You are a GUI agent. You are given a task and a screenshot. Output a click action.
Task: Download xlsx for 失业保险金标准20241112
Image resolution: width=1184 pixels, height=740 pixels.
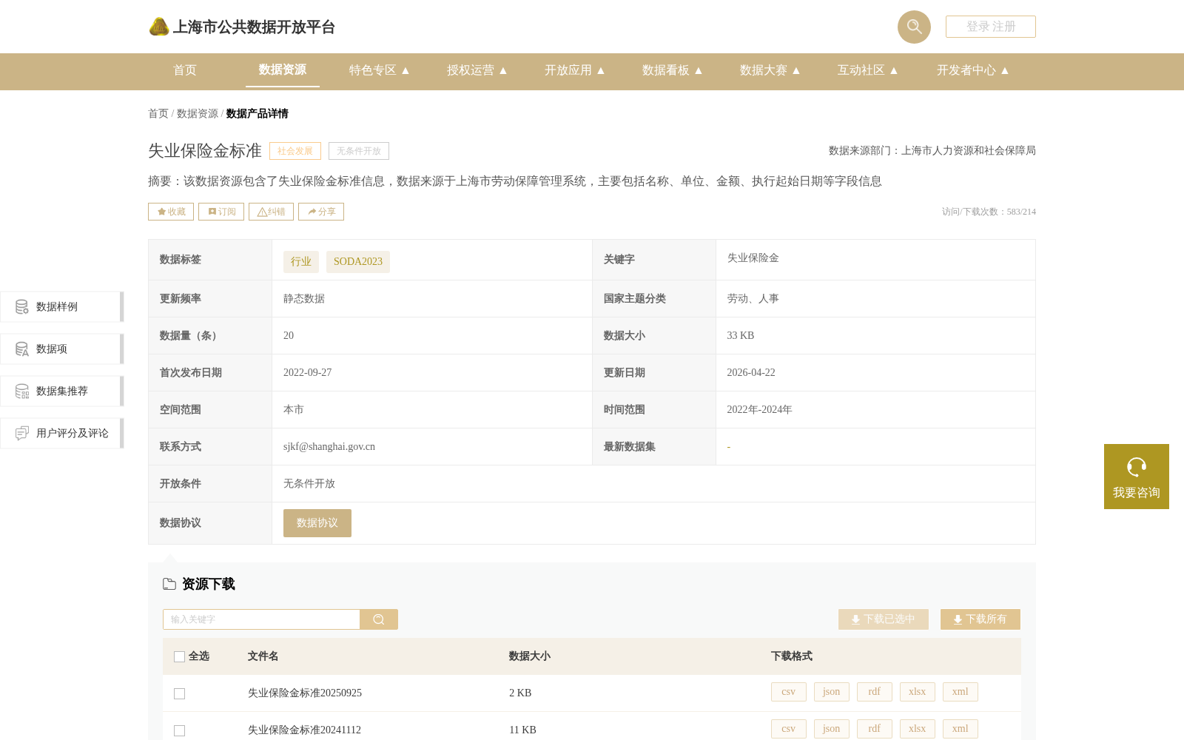(918, 729)
